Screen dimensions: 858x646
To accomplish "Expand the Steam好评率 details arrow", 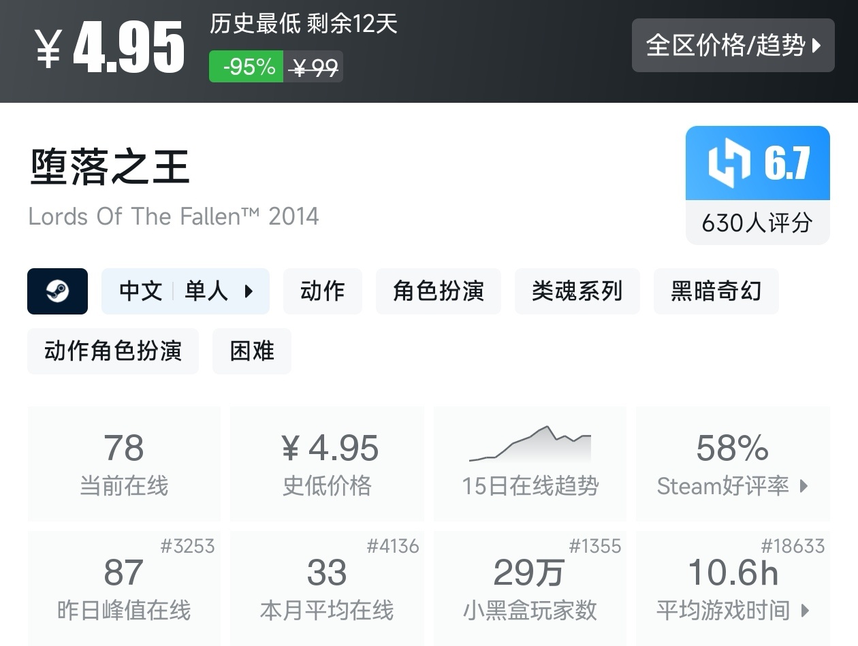I will coord(804,486).
